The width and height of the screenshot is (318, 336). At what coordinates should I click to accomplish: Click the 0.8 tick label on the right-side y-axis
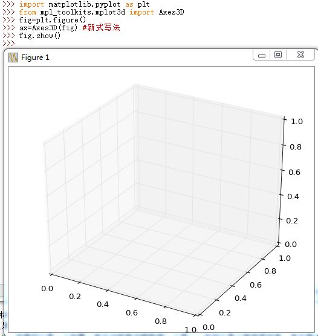270,271
